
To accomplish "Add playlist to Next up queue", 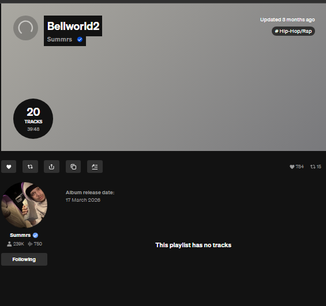I will pyautogui.click(x=95, y=167).
